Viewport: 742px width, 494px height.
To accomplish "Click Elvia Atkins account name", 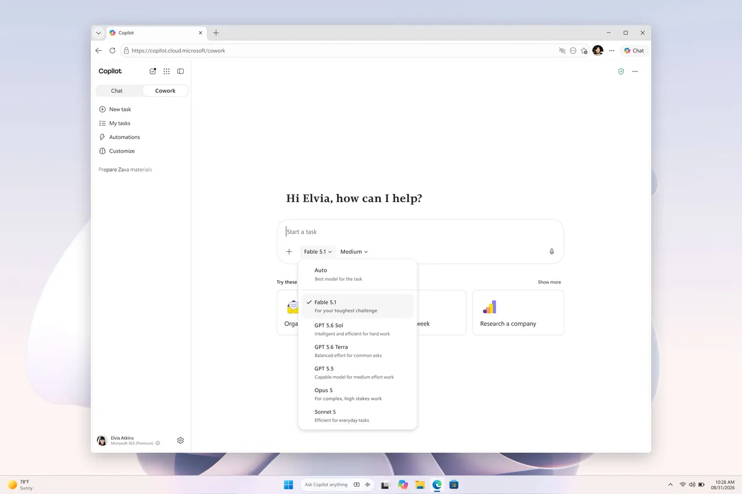I will click(x=122, y=438).
